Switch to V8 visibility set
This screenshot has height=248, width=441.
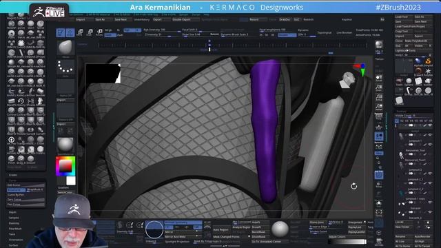pos(431,121)
